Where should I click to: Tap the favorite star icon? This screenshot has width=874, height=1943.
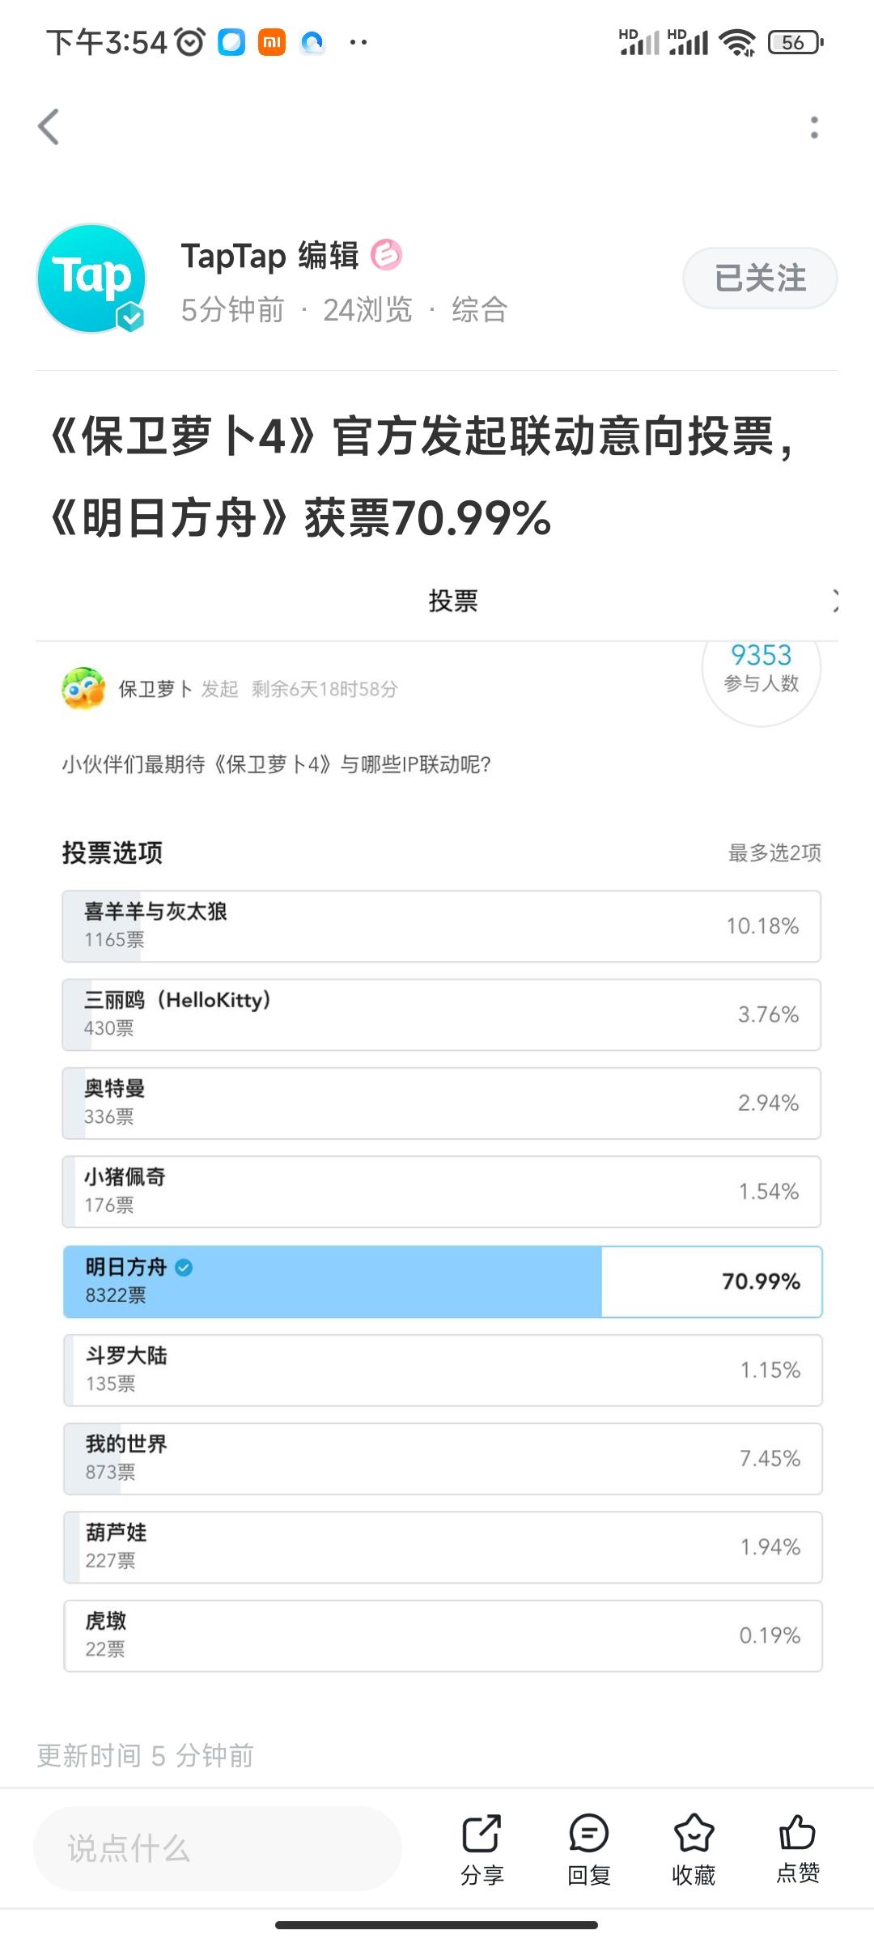[694, 1834]
